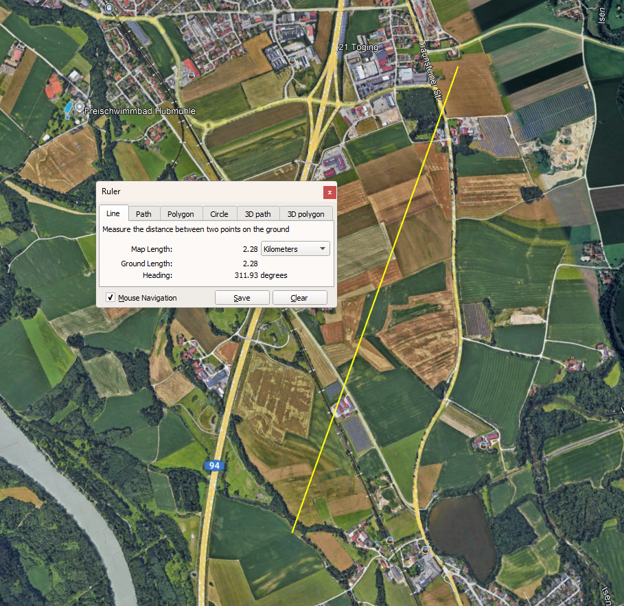624x606 pixels.
Task: Switch to the Polygon tab
Action: click(181, 214)
